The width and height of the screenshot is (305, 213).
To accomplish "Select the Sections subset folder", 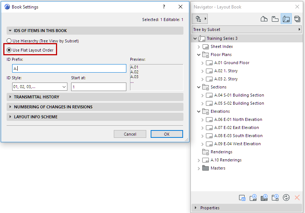I will tap(214, 87).
